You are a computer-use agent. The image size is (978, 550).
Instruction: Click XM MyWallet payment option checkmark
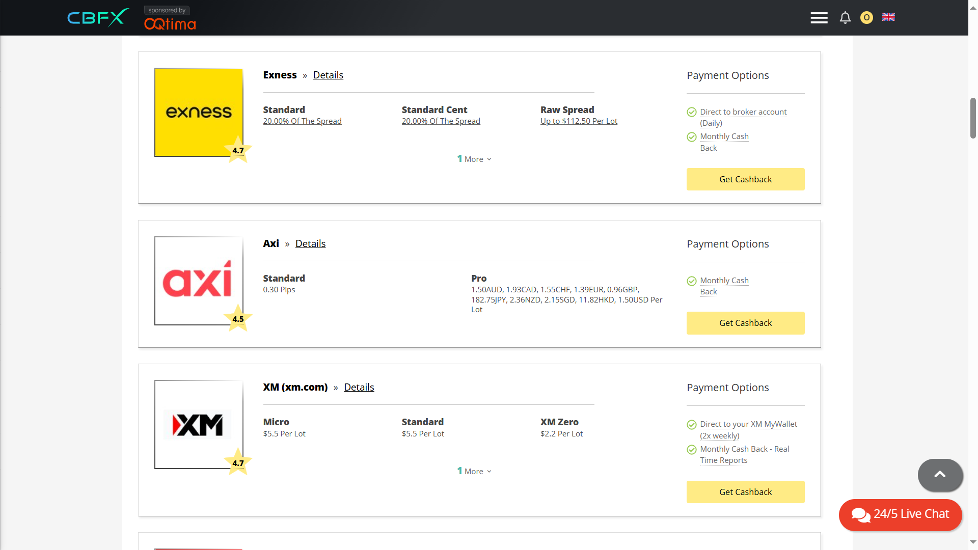click(x=692, y=425)
